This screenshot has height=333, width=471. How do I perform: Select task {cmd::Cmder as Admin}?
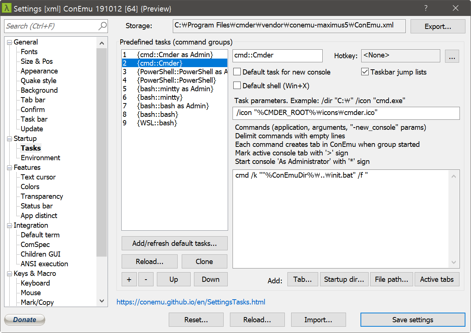[x=175, y=55]
